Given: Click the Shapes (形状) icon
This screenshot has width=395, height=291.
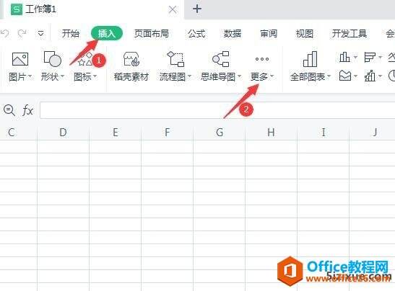Looking at the screenshot, I should click(53, 59).
